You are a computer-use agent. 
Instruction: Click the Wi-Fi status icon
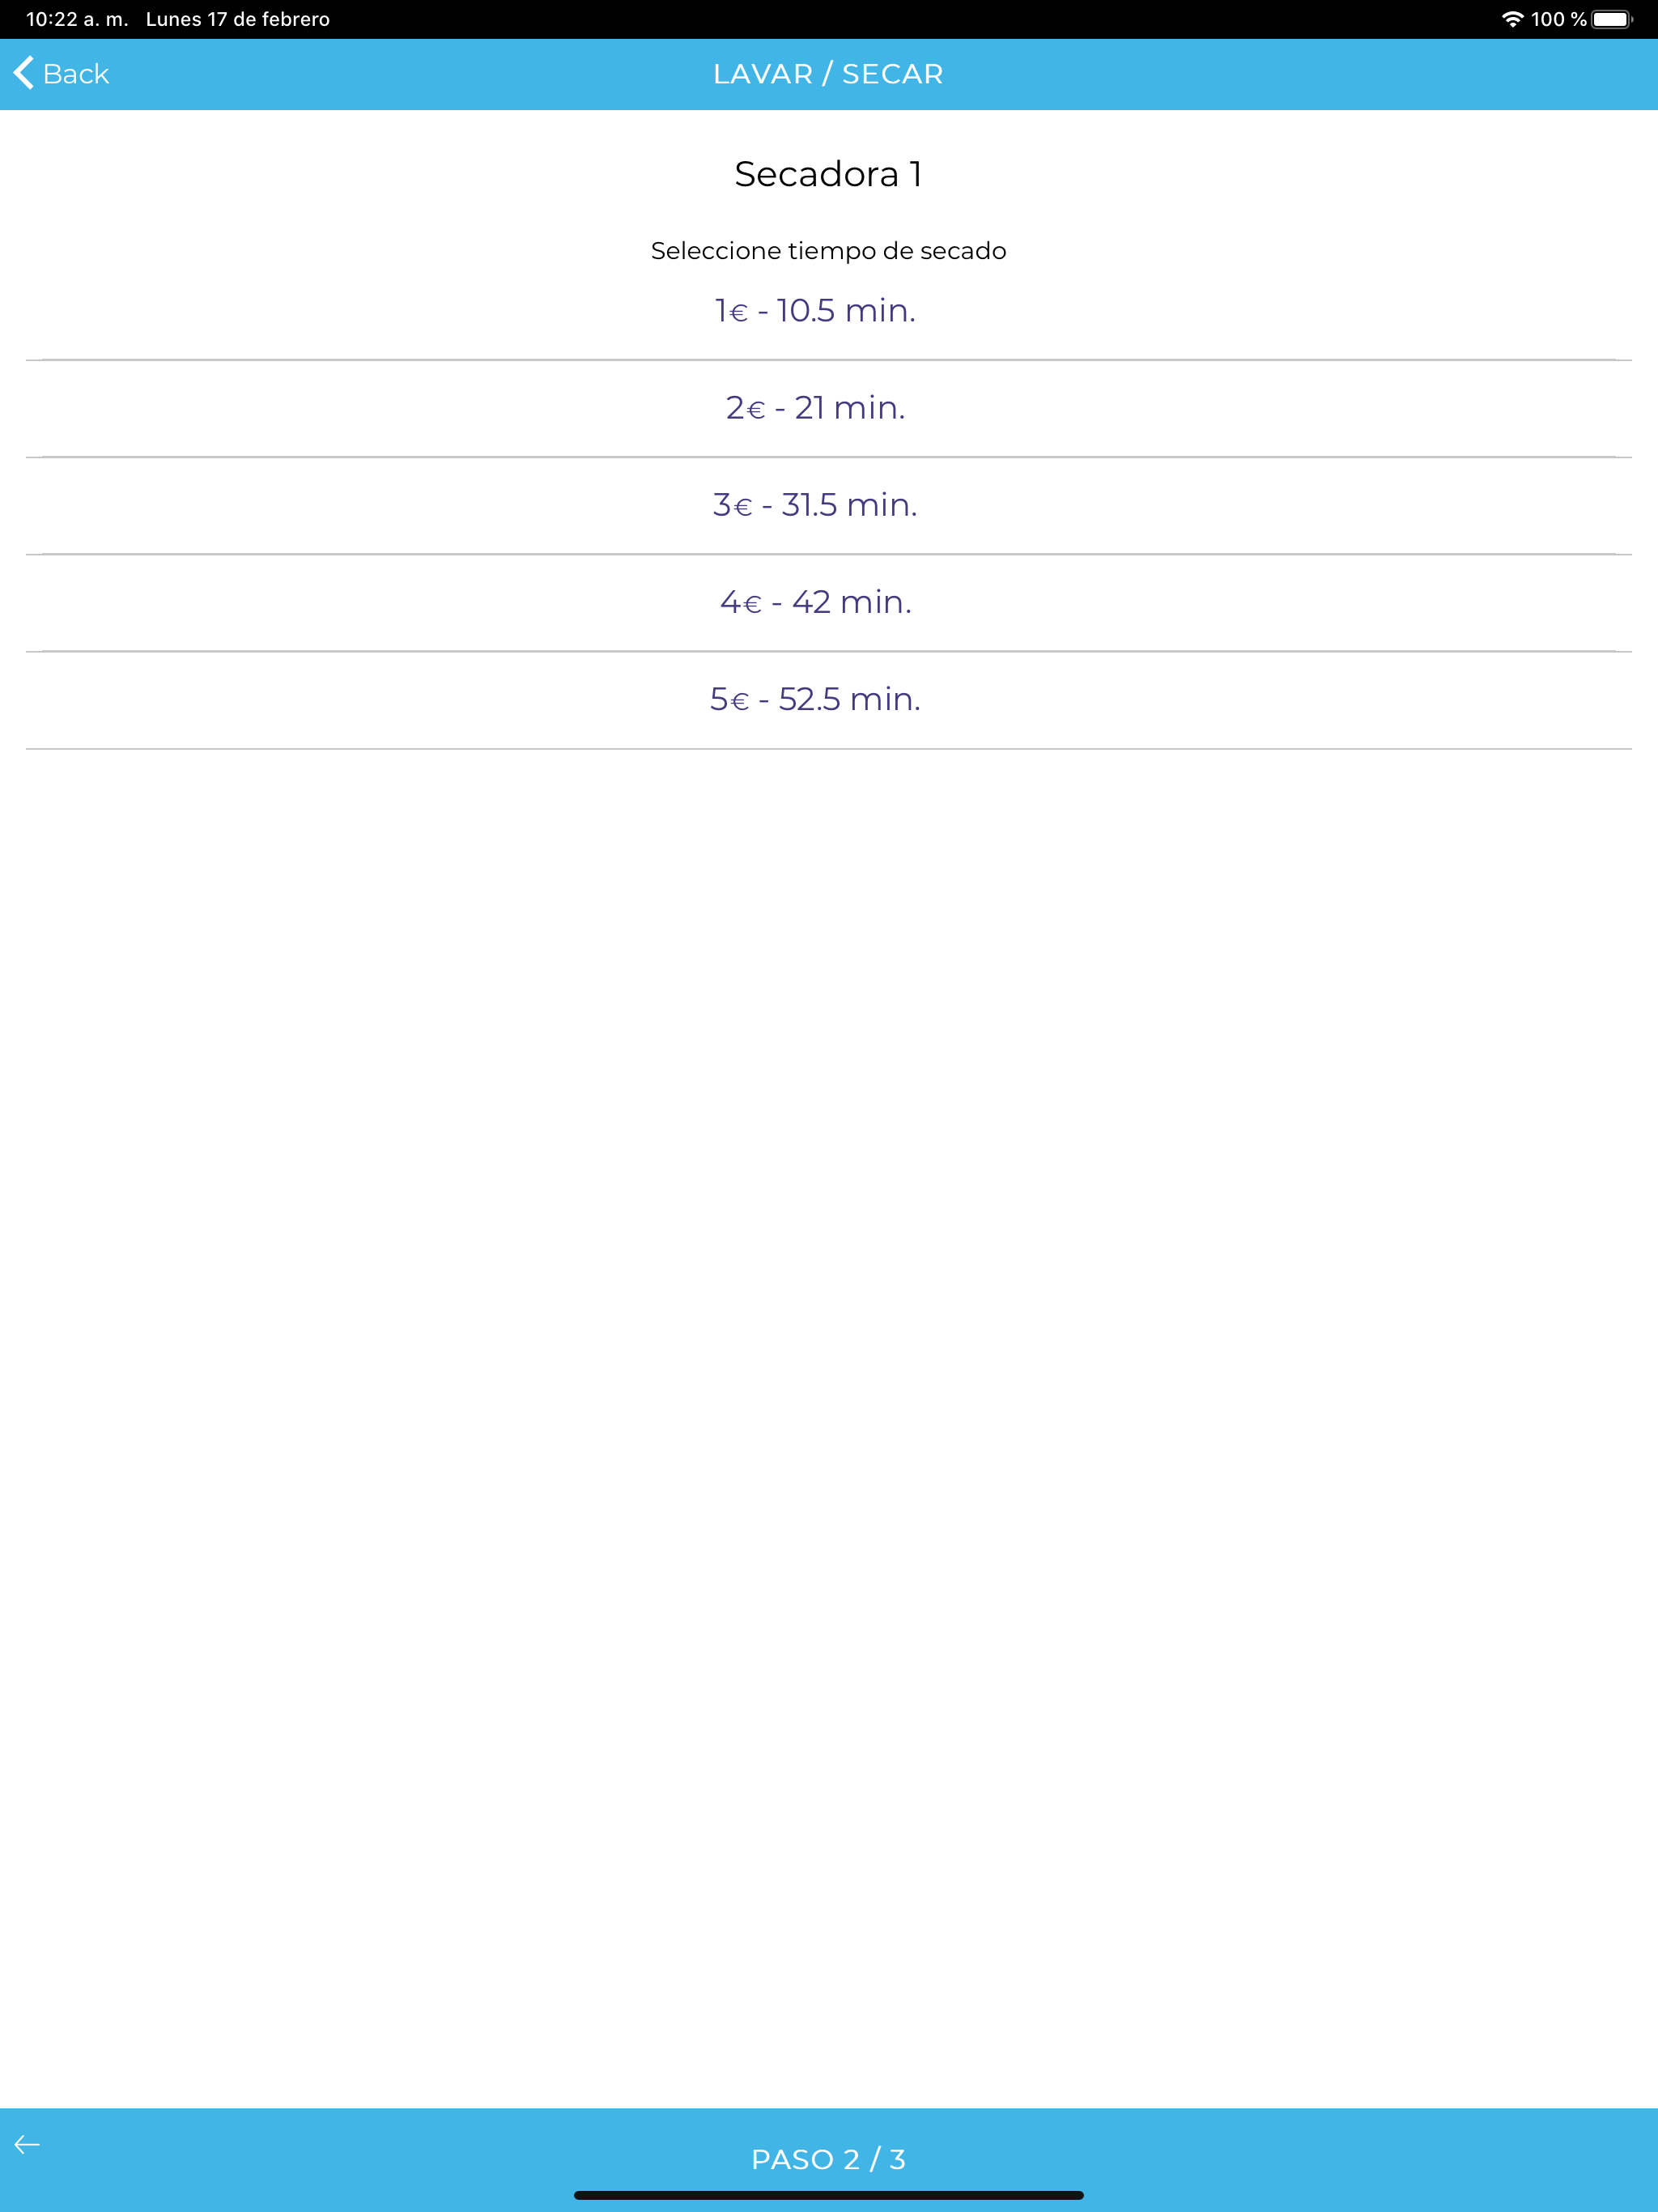(x=1512, y=19)
